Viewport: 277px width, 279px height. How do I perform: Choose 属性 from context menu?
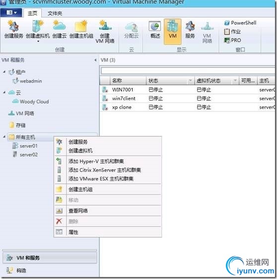[x=108, y=232]
